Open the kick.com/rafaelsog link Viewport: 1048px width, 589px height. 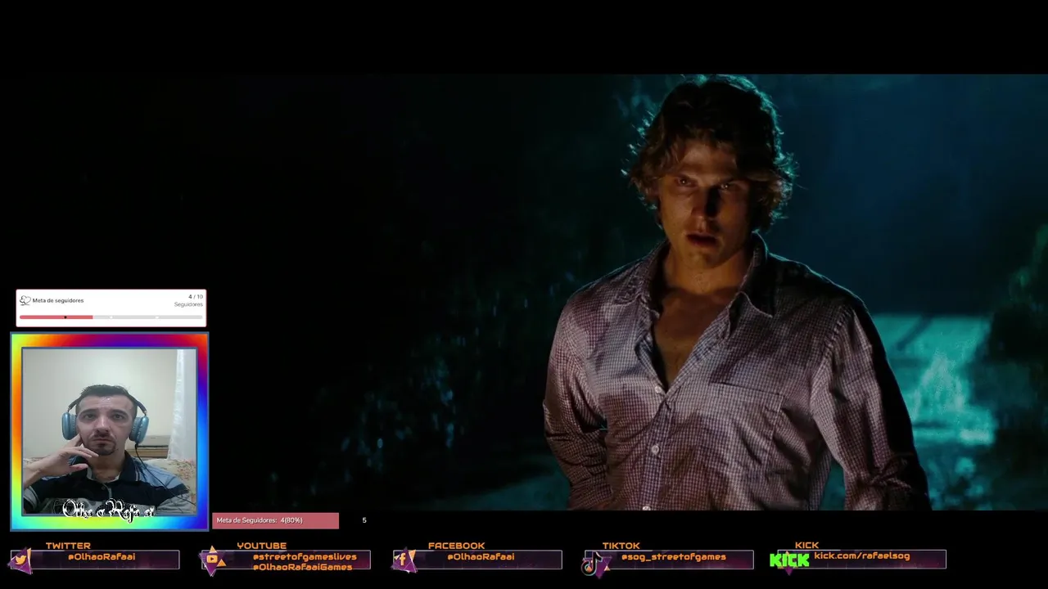pos(861,556)
